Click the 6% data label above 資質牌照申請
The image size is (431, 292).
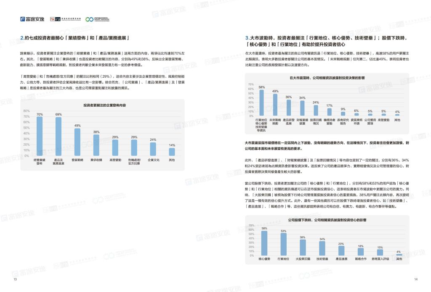[357, 110]
